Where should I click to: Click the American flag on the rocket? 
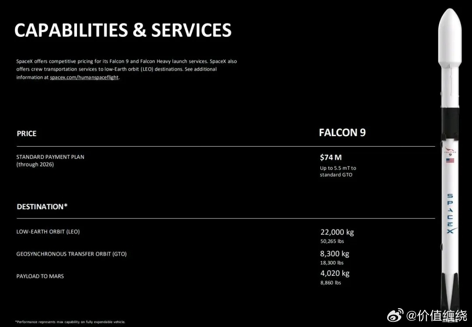click(x=450, y=161)
